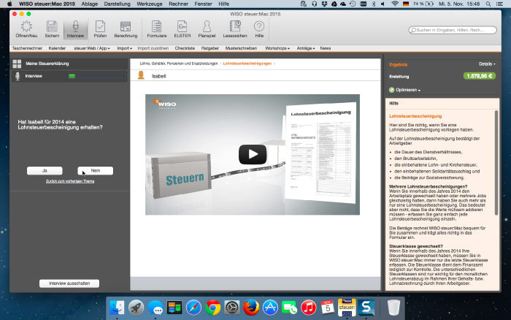Expand the Import dropdown menu

pyautogui.click(x=125, y=48)
